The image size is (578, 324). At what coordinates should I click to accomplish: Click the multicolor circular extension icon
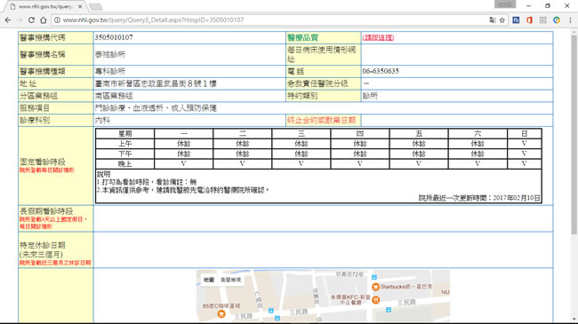point(557,20)
